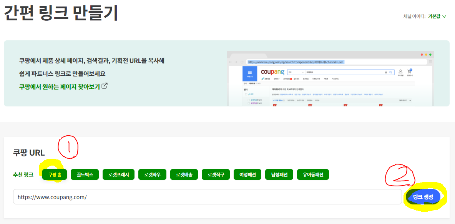Select the 여성패션 recommended link
Viewport: 455px width, 224px height.
click(247, 175)
